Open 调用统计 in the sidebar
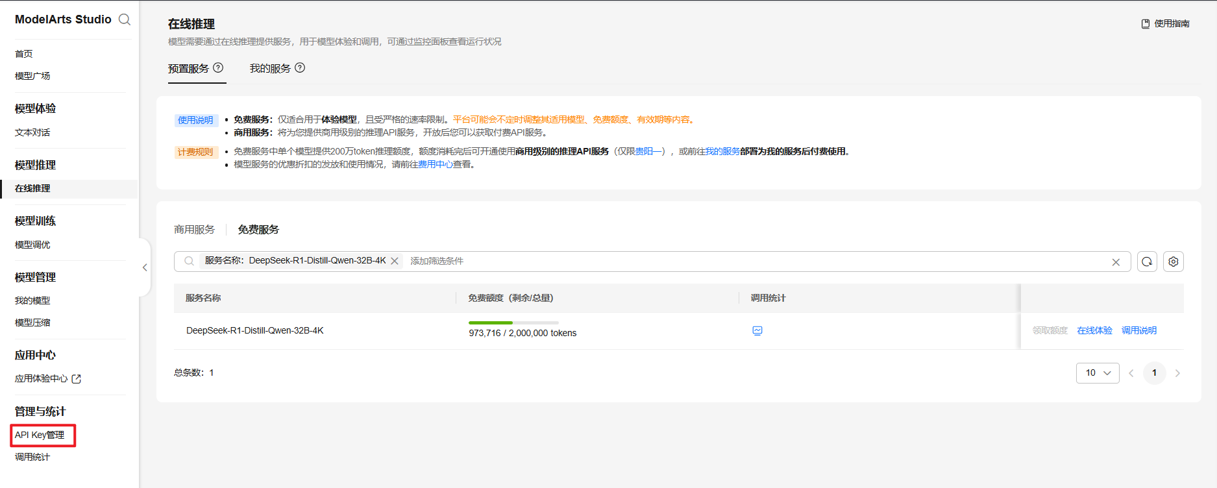Screen dimensions: 1217x488 click(32, 457)
